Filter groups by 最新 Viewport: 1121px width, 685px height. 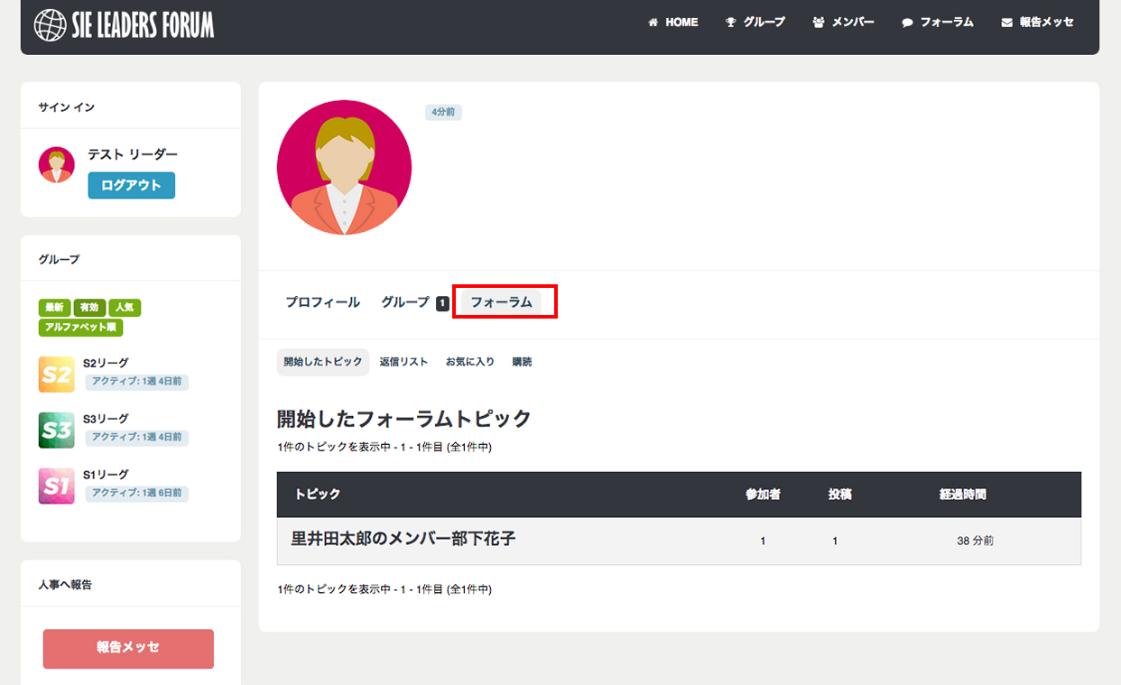coord(54,308)
